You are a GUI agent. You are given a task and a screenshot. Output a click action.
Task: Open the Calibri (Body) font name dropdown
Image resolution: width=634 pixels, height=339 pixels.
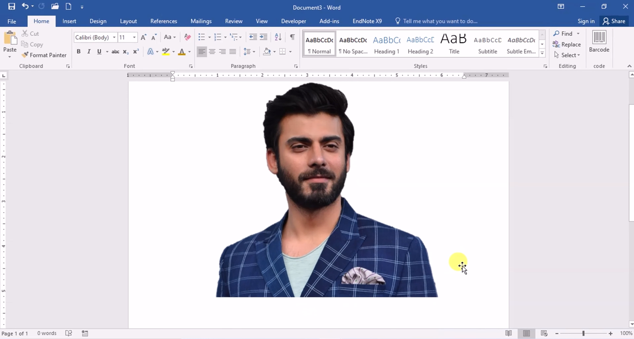(114, 38)
